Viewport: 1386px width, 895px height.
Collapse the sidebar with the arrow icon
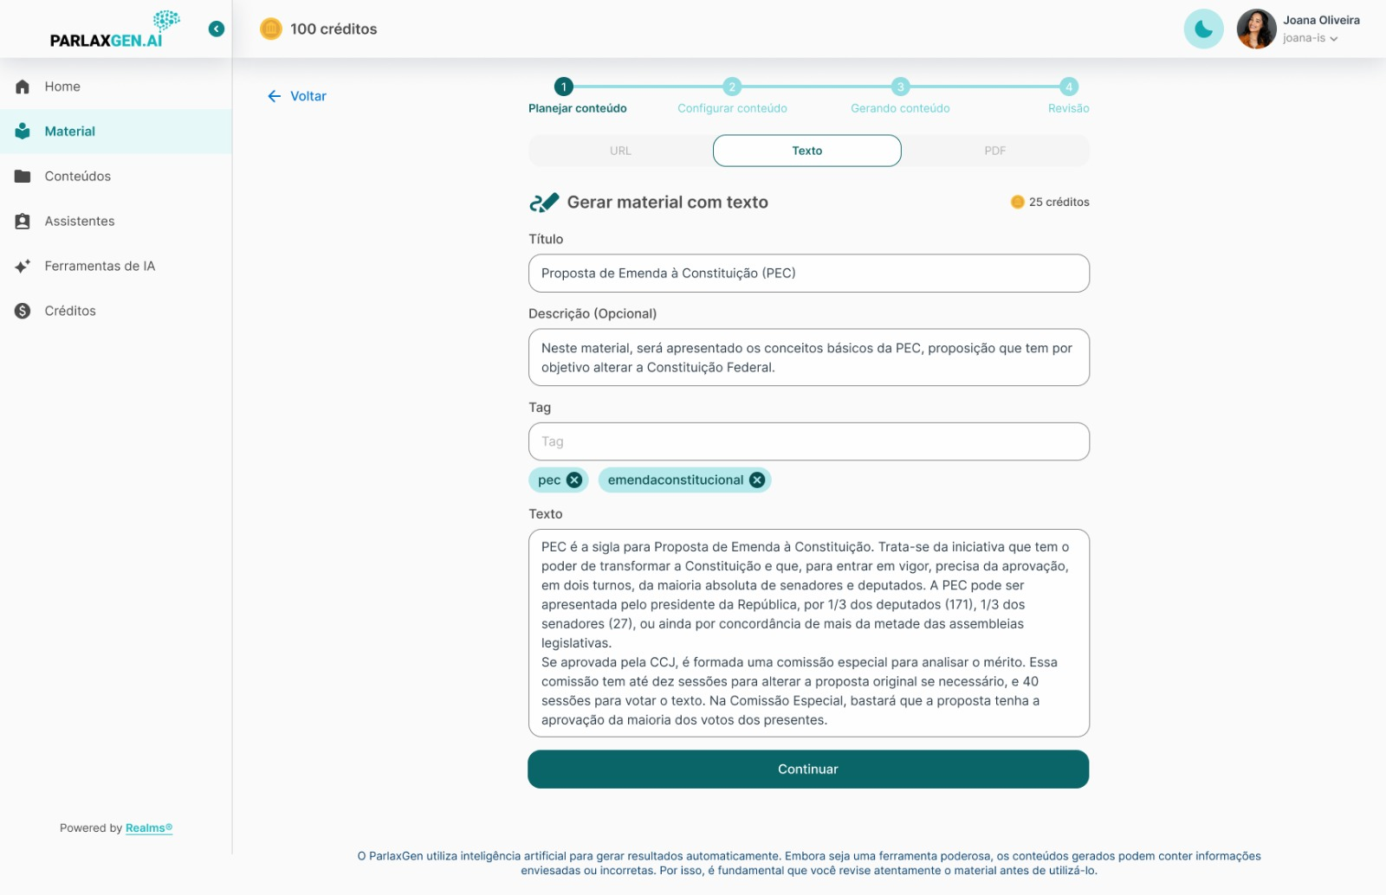217,29
